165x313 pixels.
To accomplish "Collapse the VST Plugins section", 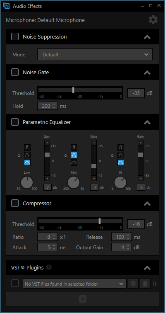I will click(147, 268).
